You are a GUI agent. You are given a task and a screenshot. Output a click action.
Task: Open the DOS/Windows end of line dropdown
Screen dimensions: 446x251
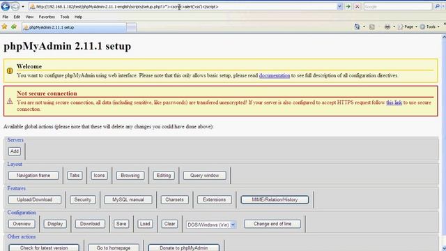[211, 225]
